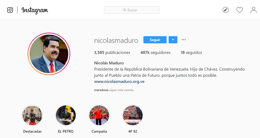
Task: Open the Explore compass icon
Action: 226,10
